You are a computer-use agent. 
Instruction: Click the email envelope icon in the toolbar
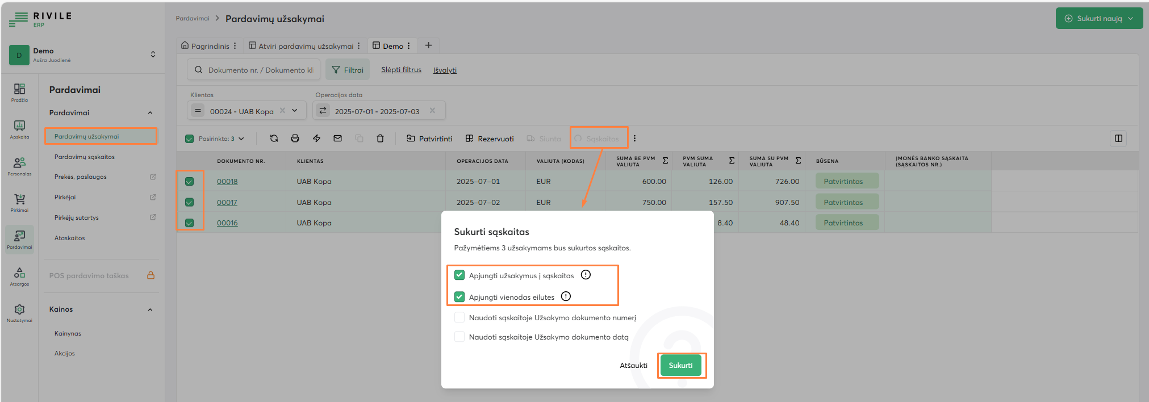coord(337,139)
